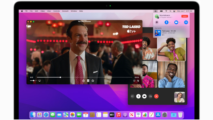This screenshot has width=213, height=120.
Task: Toggle microphone in the SharePlay panel
Action: [x=166, y=22]
